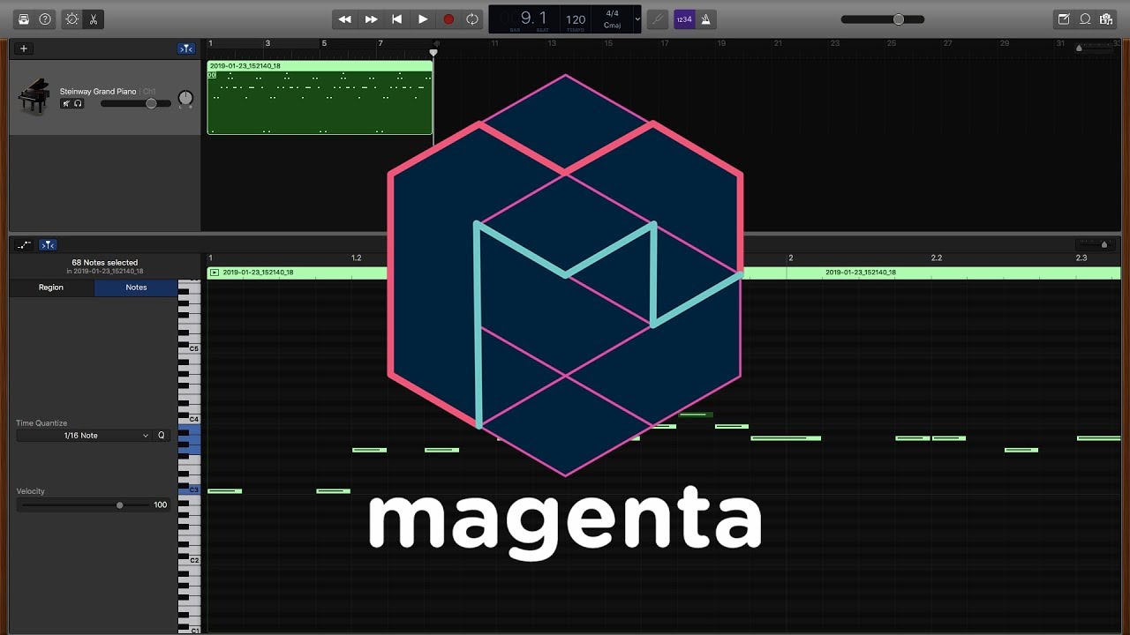Toggle Catch Playhead in Piano Roll editor
Viewport: 1130px width, 635px height.
48,245
